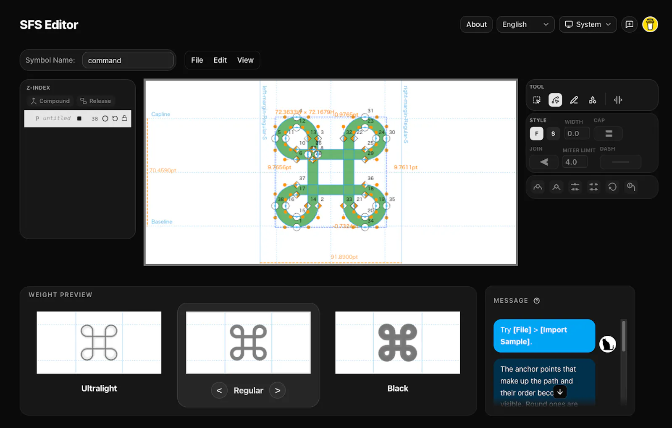Open the File menu

pyautogui.click(x=197, y=60)
